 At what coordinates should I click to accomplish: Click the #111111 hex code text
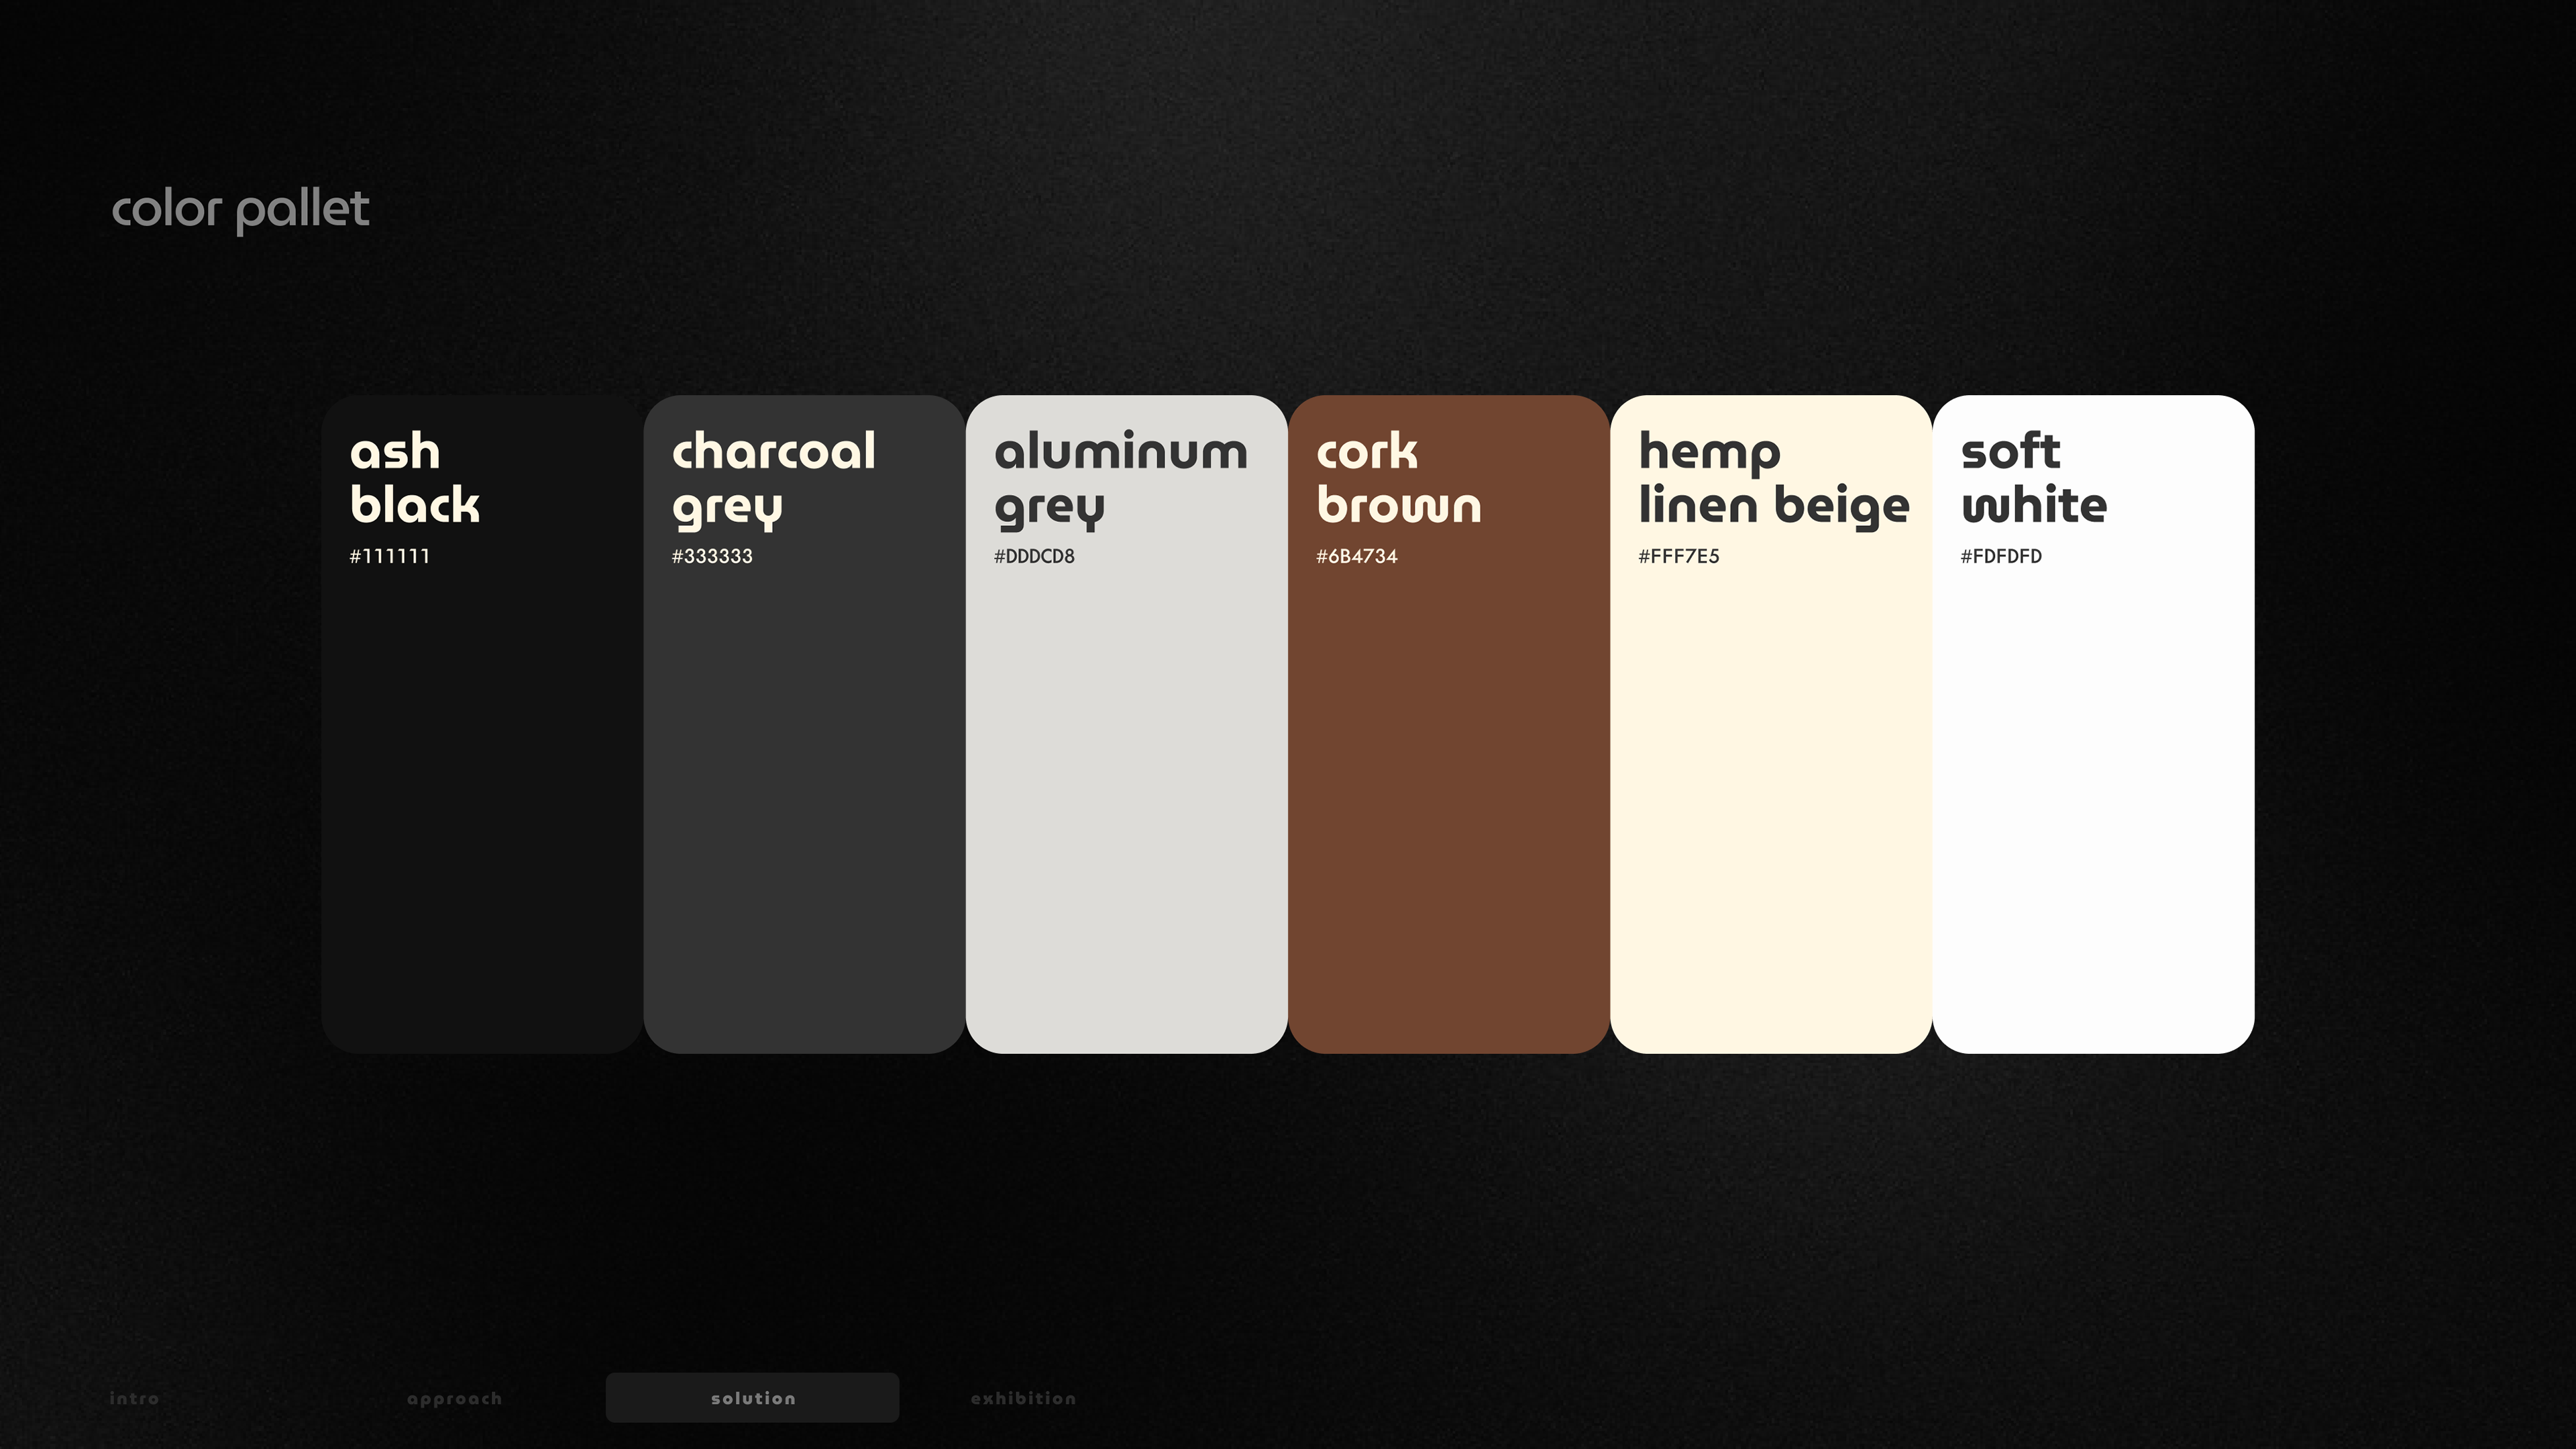pyautogui.click(x=389, y=556)
